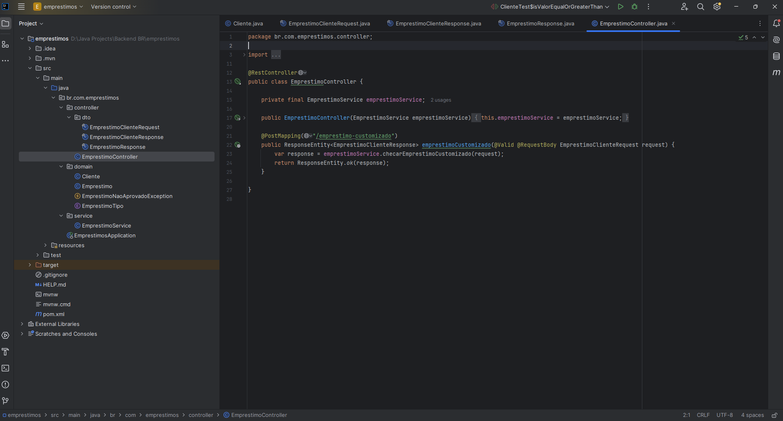Click the Debug bug icon
Screen dimensions: 783x421
coord(635,7)
